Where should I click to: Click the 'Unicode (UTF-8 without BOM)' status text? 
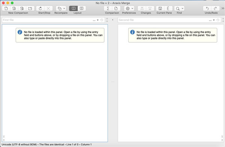(x=19, y=144)
